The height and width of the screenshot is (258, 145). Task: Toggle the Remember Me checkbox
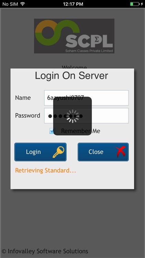click(x=52, y=131)
